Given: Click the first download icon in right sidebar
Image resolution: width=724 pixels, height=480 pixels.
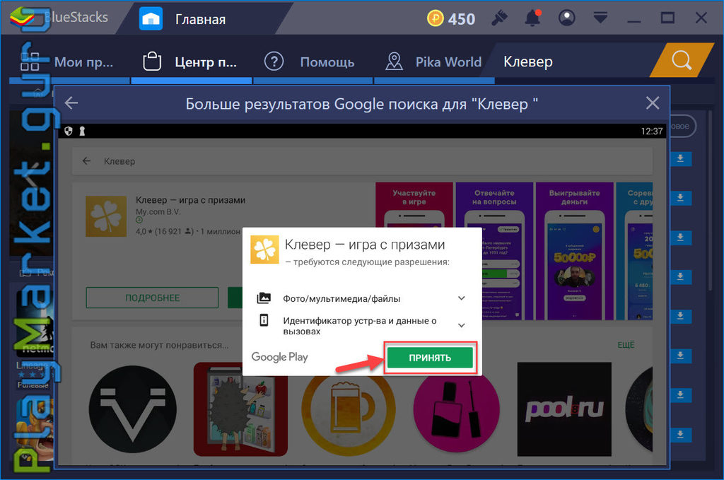Looking at the screenshot, I should pyautogui.click(x=680, y=159).
